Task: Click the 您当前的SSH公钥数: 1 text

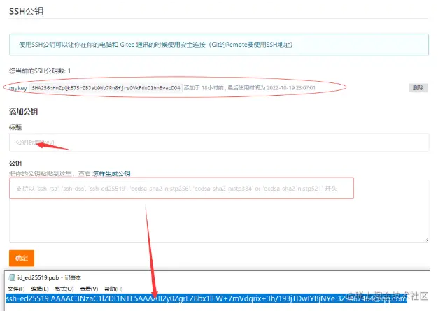Action: click(40, 71)
